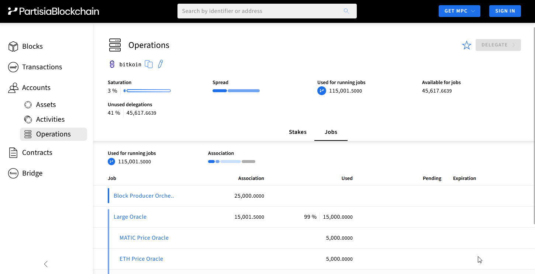Open the MATIC Price Oracle link
Viewport: 535px width, 274px height.
click(144, 238)
